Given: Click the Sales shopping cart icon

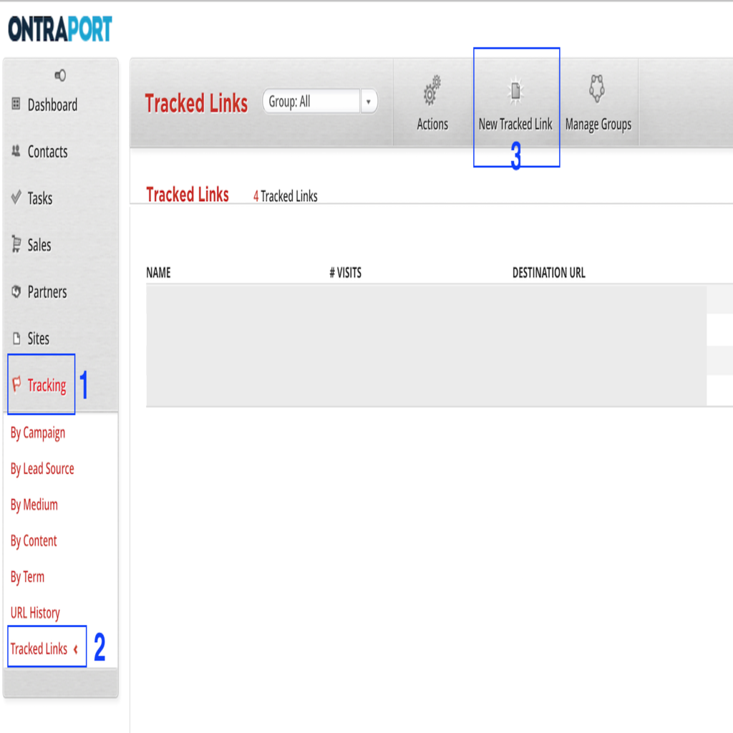Looking at the screenshot, I should click(16, 245).
